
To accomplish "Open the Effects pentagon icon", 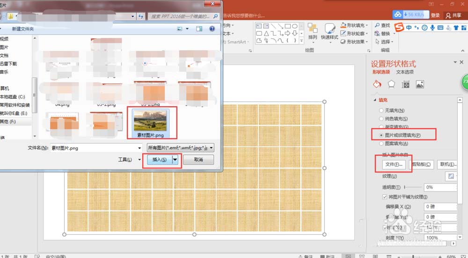I will 391,84.
